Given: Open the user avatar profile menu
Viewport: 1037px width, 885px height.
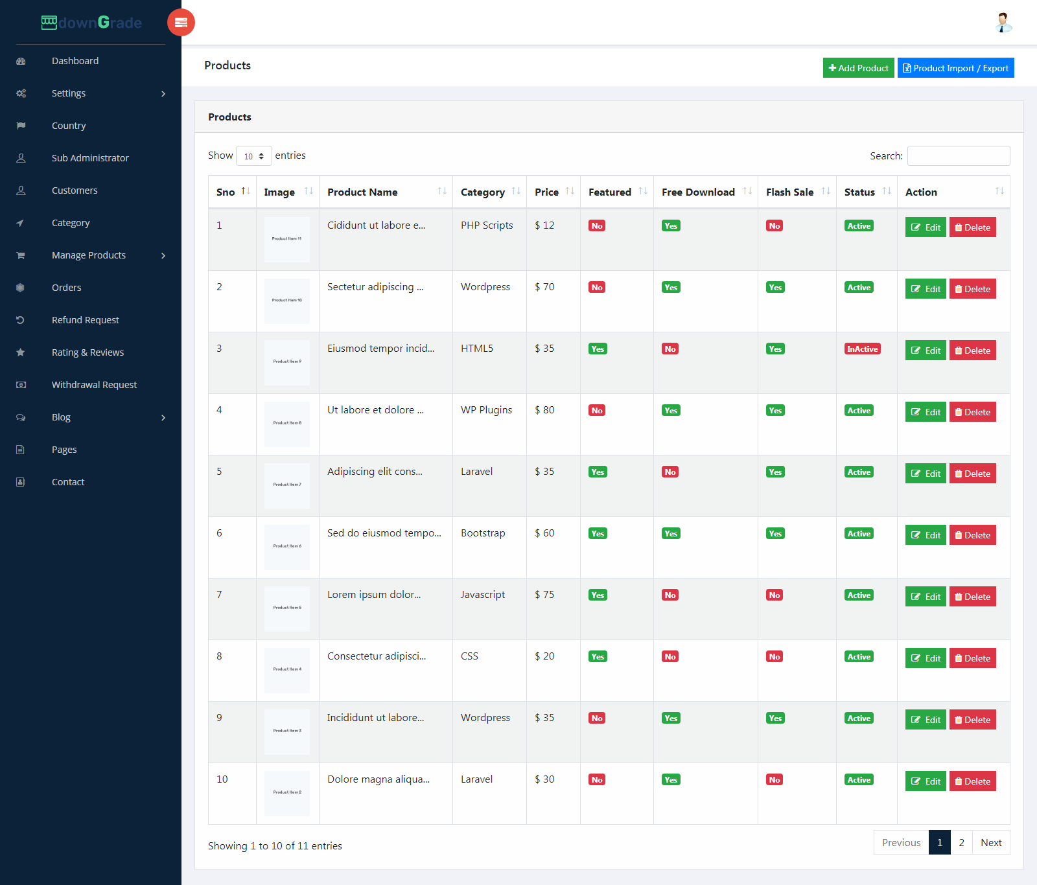Looking at the screenshot, I should (1003, 23).
